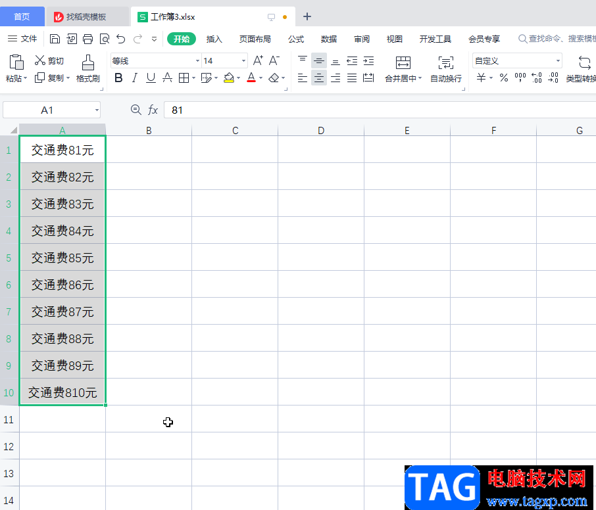Expand the Merge Center dropdown arrow

click(x=420, y=78)
